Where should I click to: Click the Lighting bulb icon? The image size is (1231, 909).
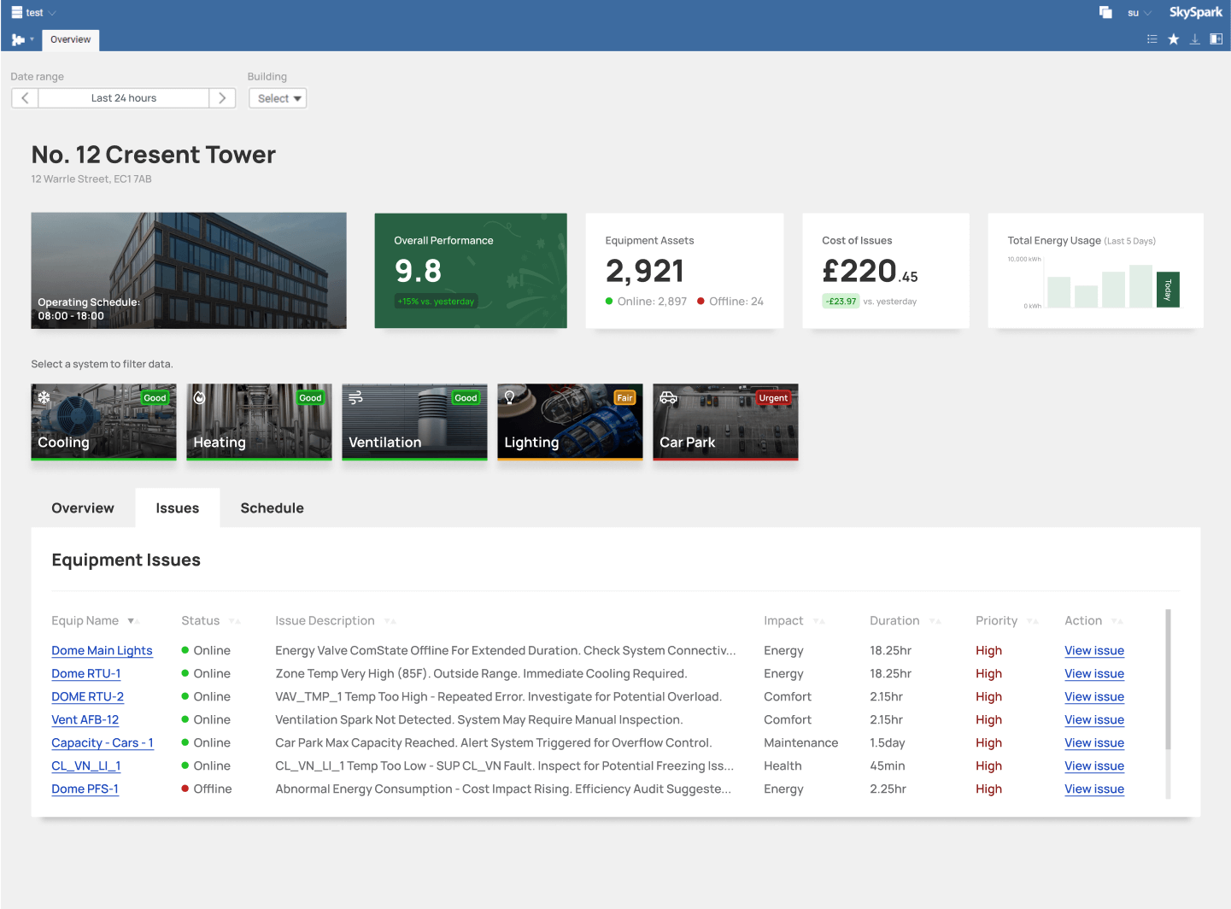(509, 397)
